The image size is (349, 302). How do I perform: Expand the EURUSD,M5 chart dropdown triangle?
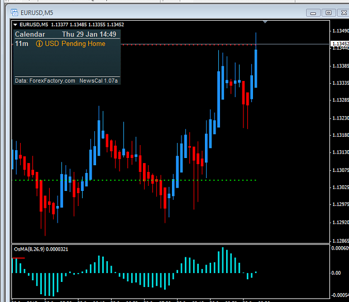pyautogui.click(x=16, y=25)
